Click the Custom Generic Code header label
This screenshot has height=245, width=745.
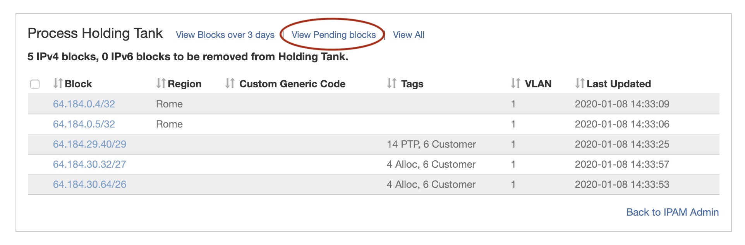pos(292,84)
